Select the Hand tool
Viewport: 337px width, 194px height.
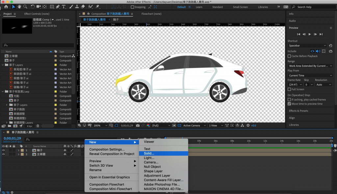tap(19, 7)
